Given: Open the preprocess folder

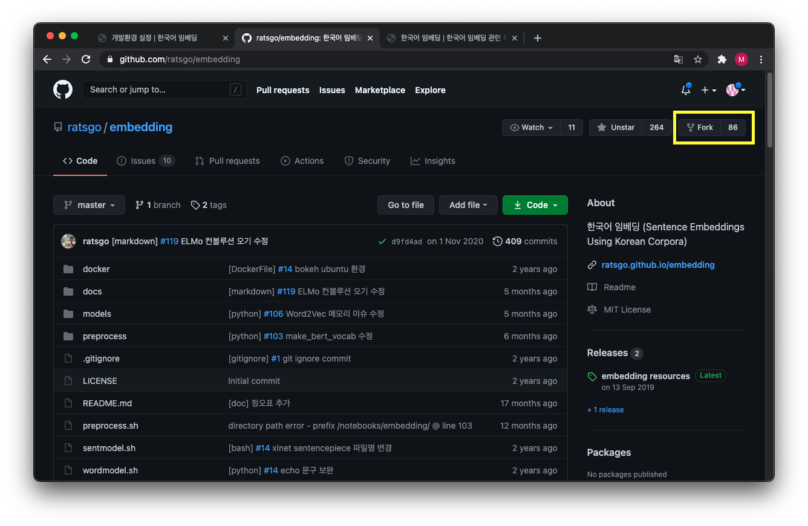Looking at the screenshot, I should click(105, 336).
